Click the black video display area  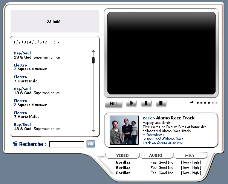click(x=161, y=53)
